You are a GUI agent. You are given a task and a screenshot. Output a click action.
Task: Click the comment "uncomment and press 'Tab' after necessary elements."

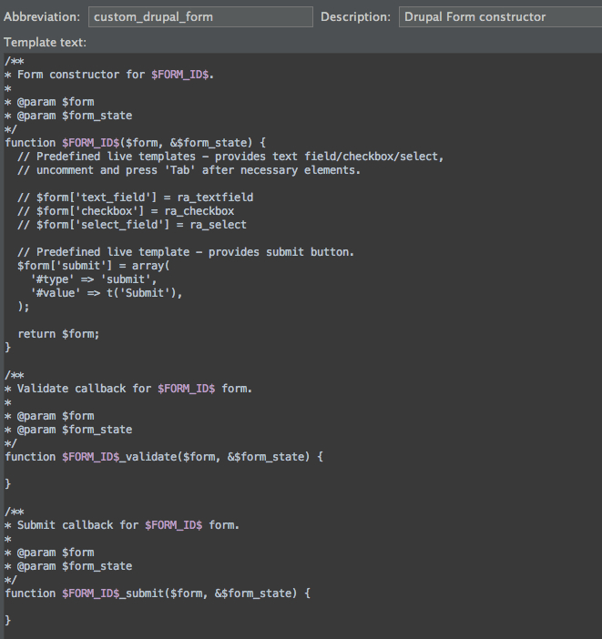point(189,170)
